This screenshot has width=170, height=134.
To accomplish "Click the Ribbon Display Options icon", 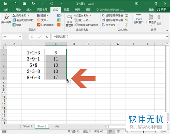I will point(137,4).
